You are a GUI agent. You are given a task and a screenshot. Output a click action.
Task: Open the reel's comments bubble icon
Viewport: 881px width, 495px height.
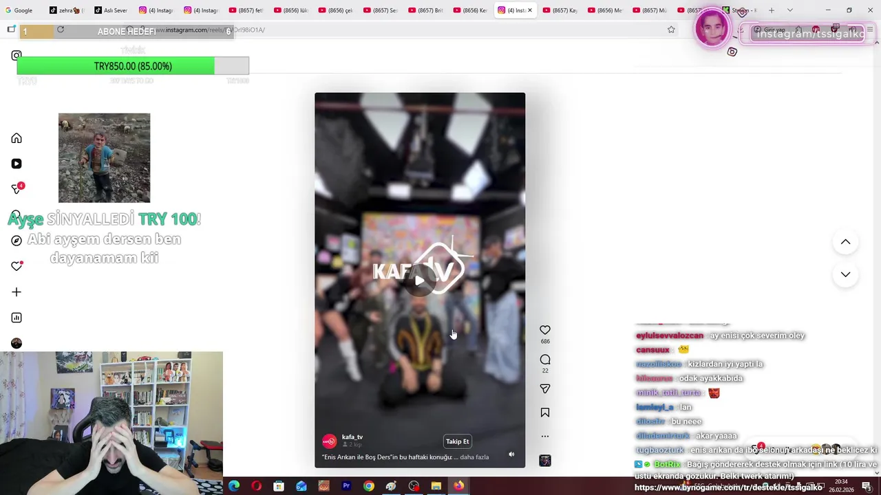point(545,360)
